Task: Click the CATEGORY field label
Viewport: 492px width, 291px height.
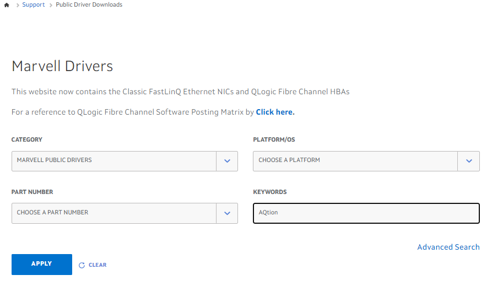Action: (x=26, y=139)
